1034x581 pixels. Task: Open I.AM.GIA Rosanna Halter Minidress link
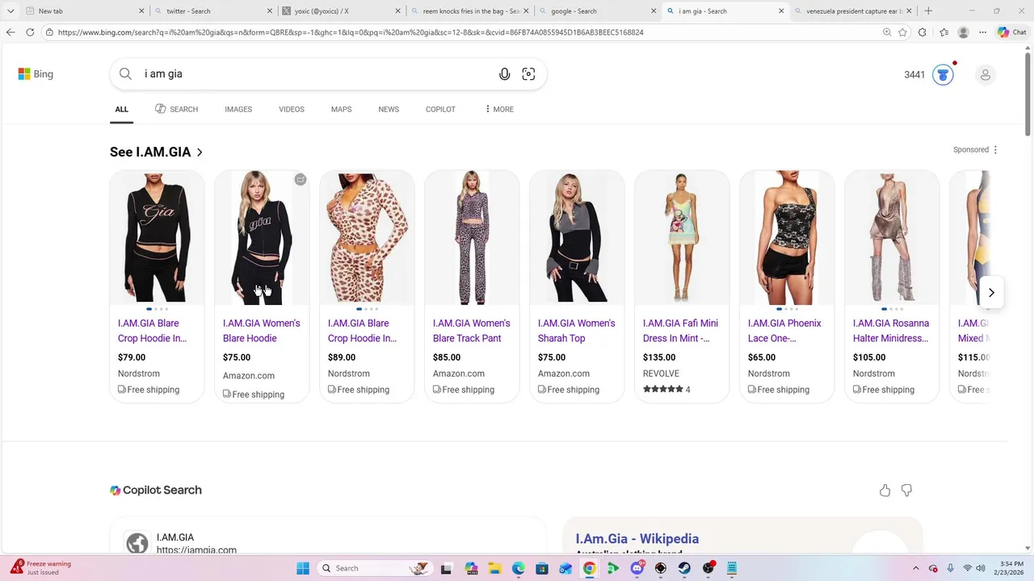[891, 331]
